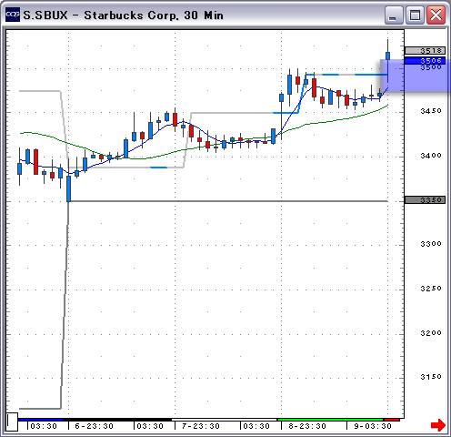
Task: Click the 6-23:30 time axis label
Action: [94, 426]
